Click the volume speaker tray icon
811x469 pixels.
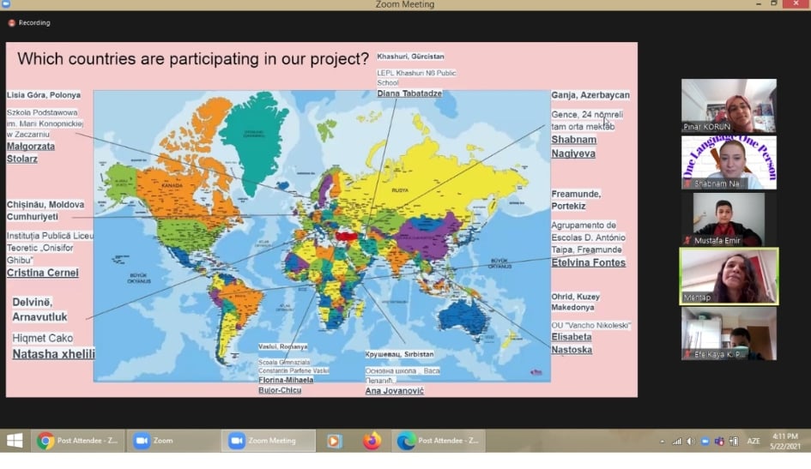tap(691, 442)
